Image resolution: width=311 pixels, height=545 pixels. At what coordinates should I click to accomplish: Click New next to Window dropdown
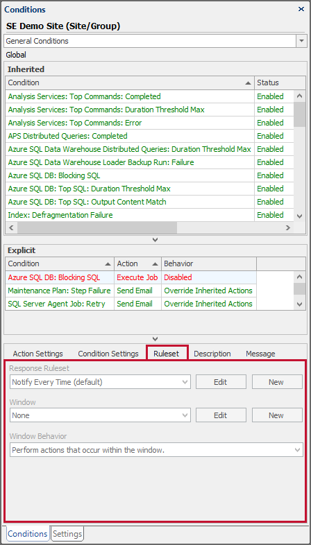tap(277, 415)
